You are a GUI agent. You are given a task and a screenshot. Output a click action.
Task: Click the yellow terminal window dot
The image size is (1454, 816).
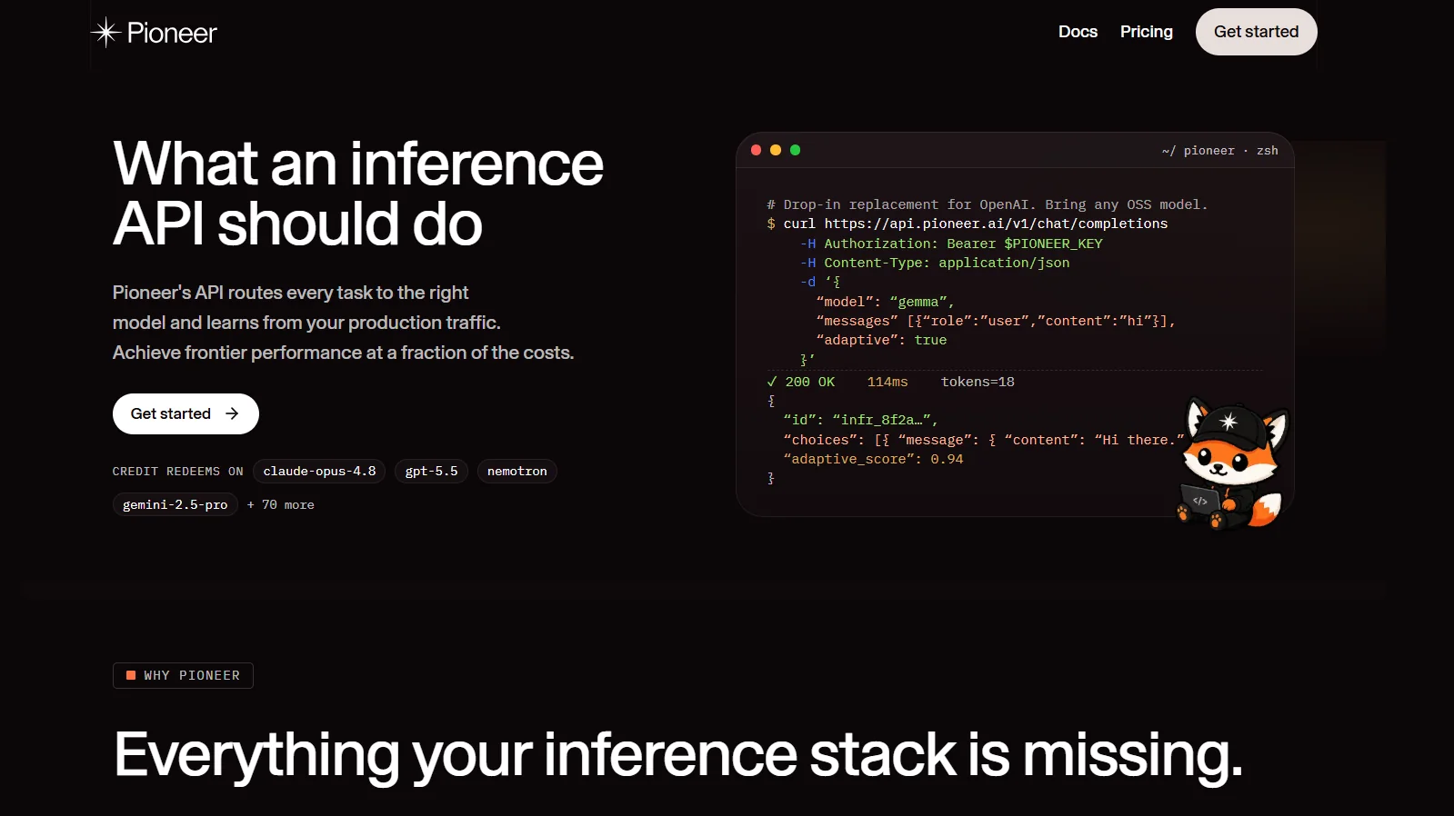(x=776, y=150)
